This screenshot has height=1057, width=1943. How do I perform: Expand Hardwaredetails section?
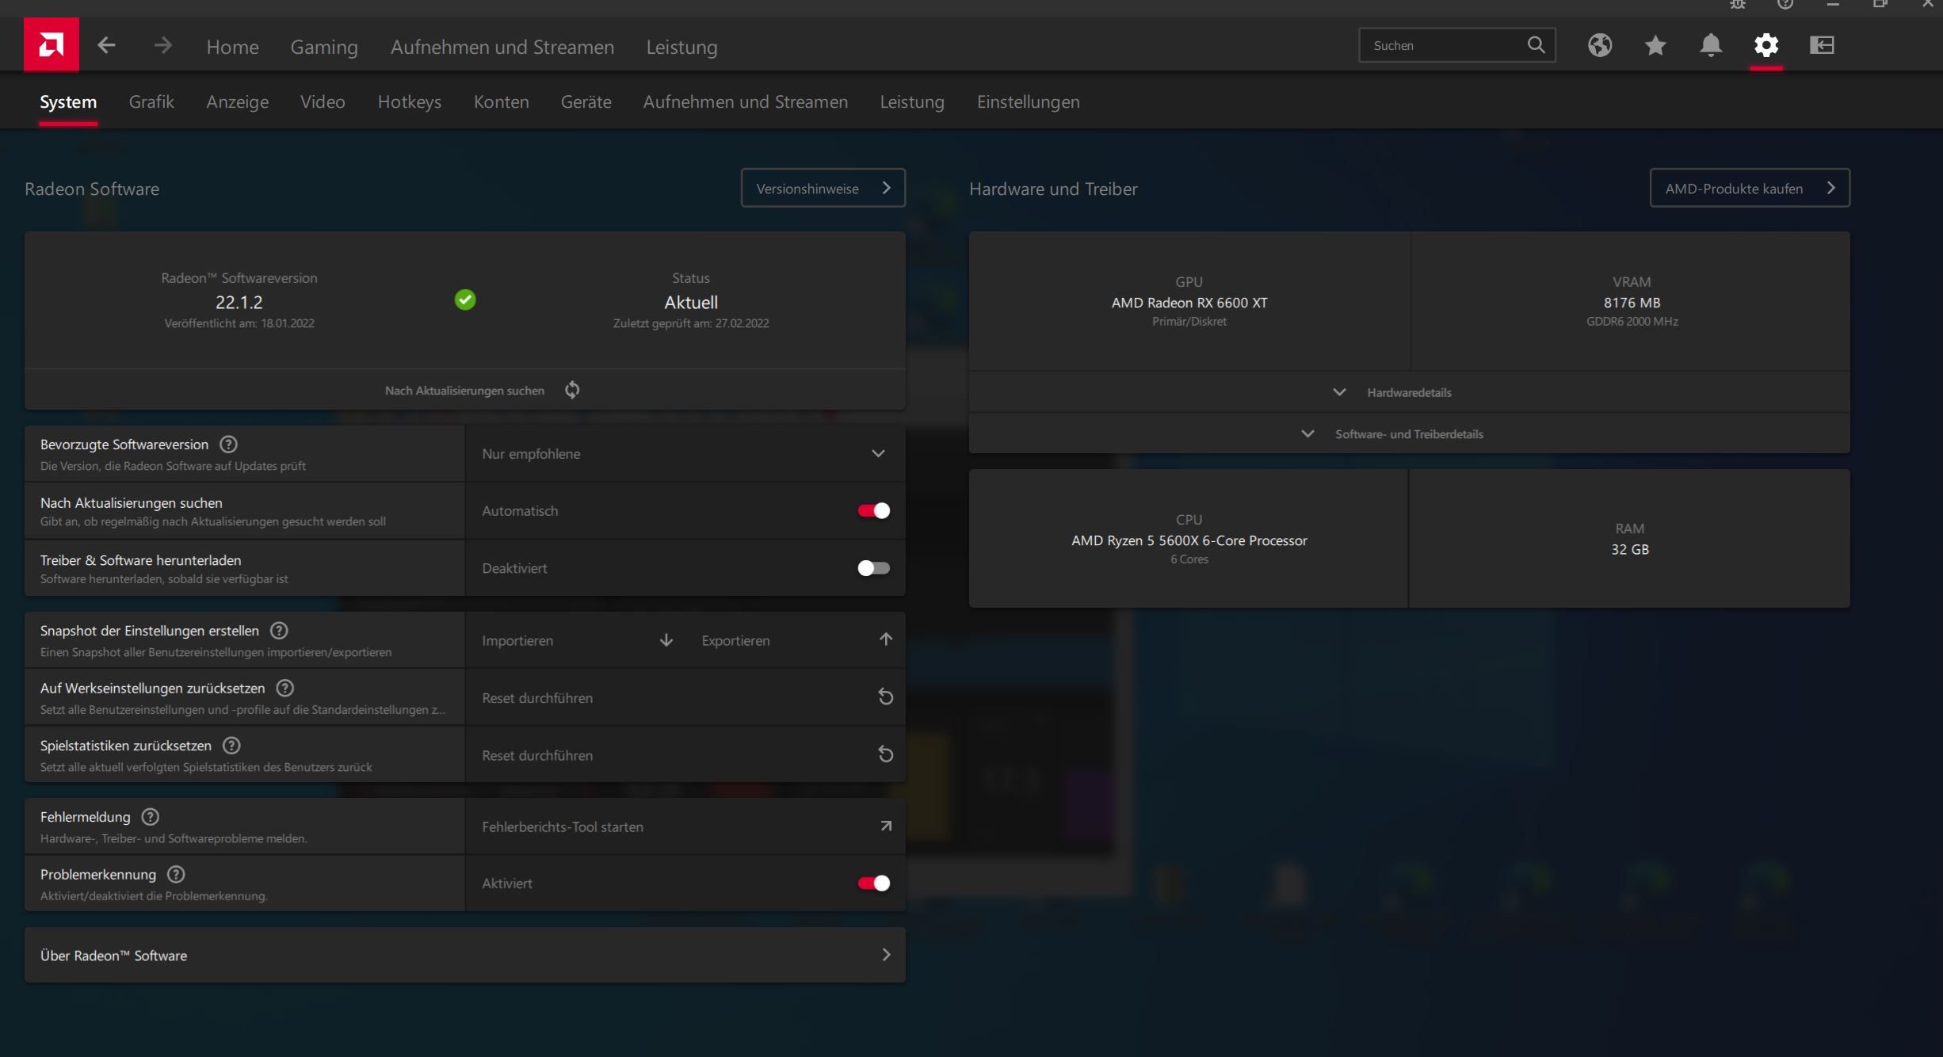coord(1408,392)
